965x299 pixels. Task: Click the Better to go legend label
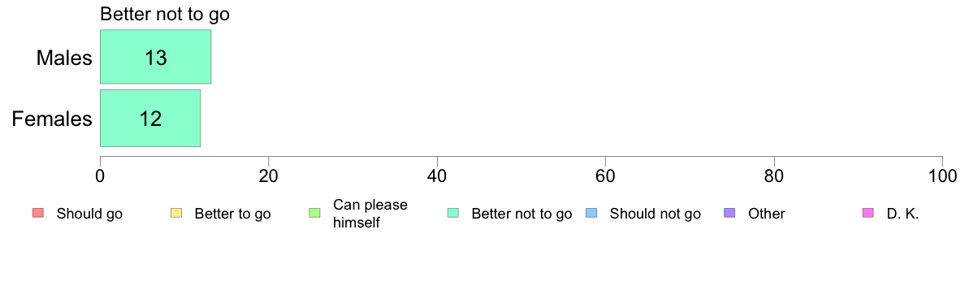coord(232,214)
